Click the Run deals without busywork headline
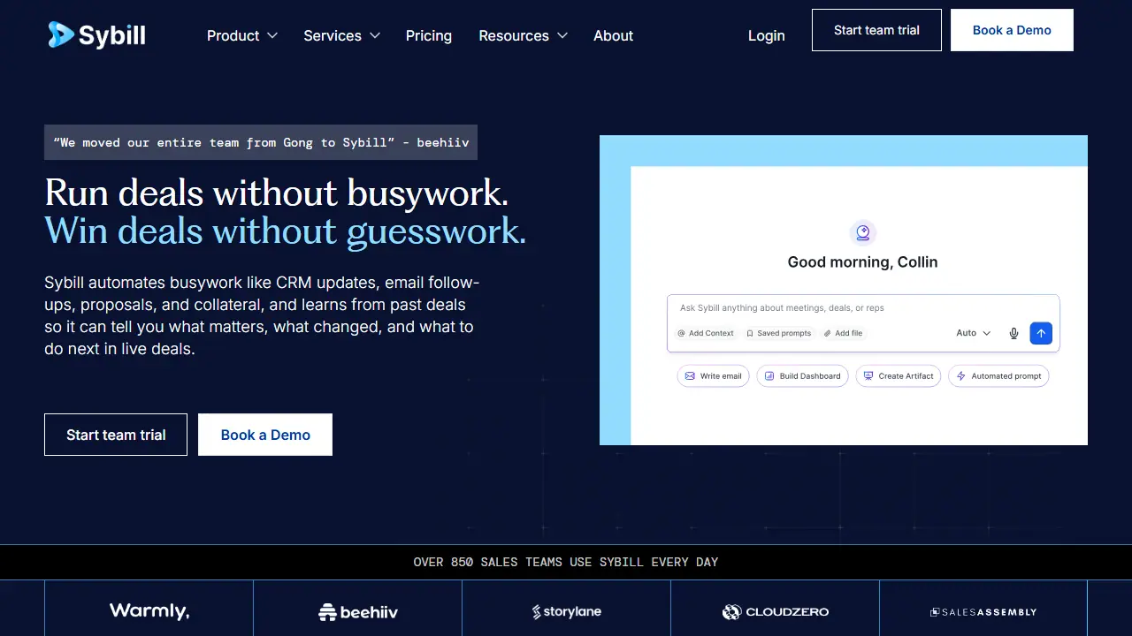Image resolution: width=1132 pixels, height=636 pixels. pos(277,193)
